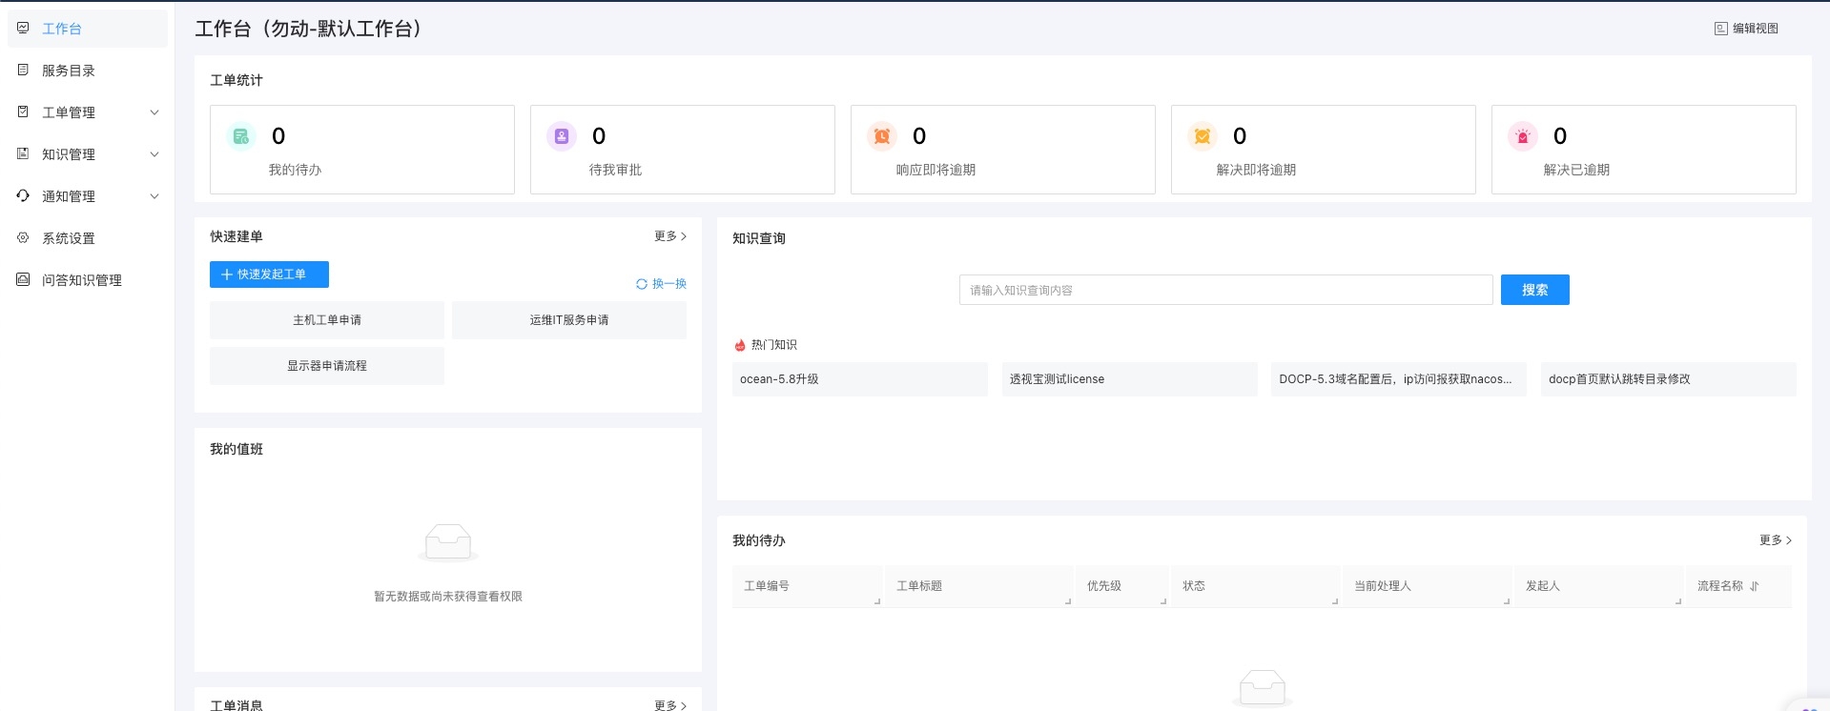Focus the 请输入知识查询内容 search field
1830x711 pixels.
(1225, 290)
